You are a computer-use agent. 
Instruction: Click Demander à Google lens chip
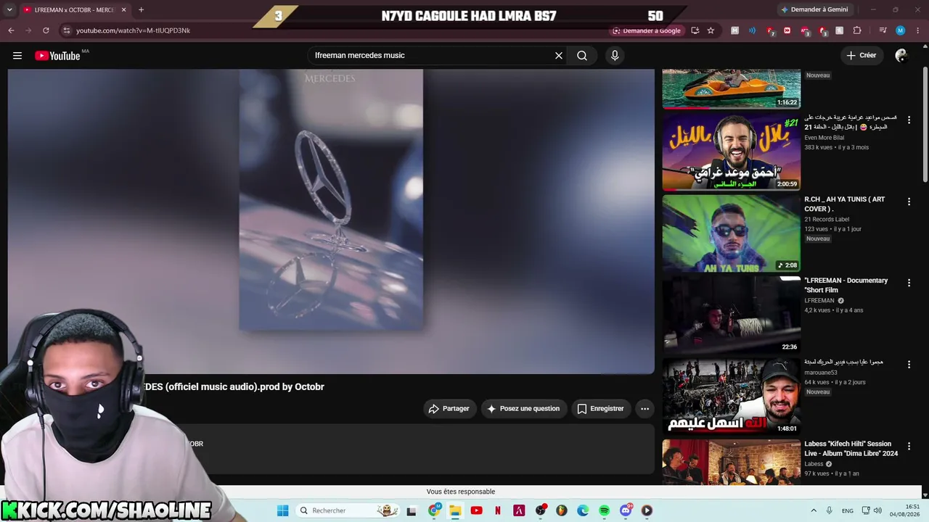[x=647, y=30]
